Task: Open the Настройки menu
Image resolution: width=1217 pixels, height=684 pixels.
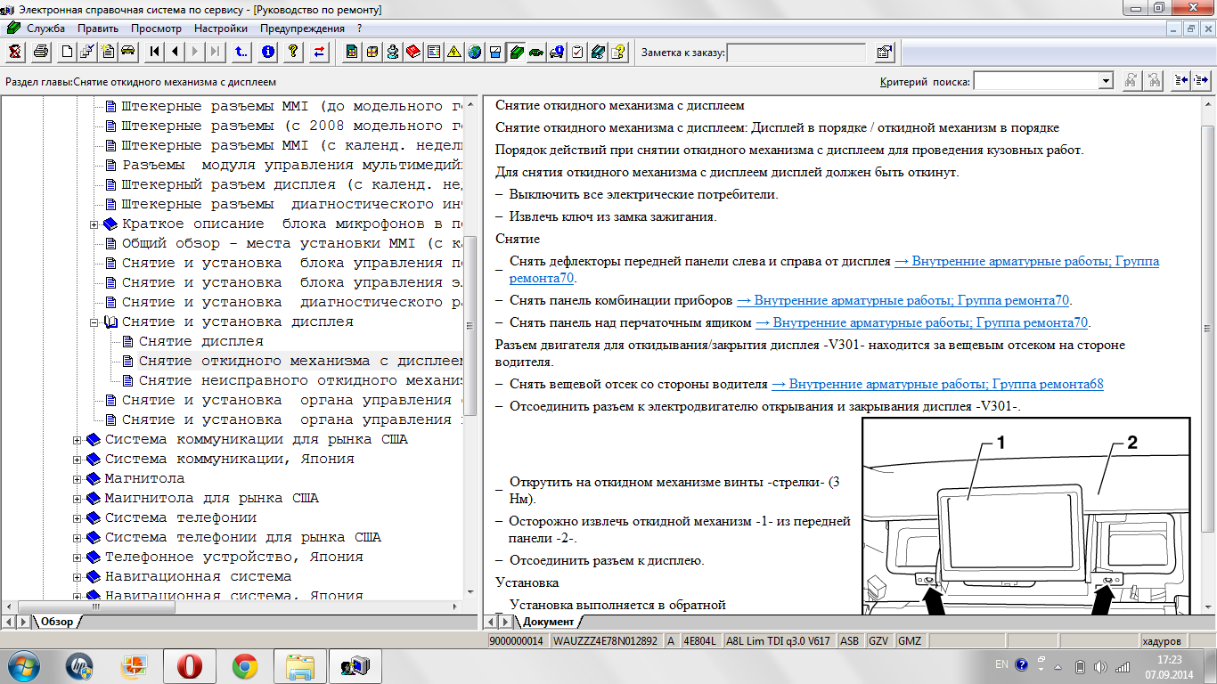Action: tap(220, 28)
